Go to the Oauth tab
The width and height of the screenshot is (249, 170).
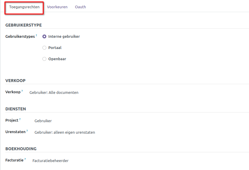[80, 7]
